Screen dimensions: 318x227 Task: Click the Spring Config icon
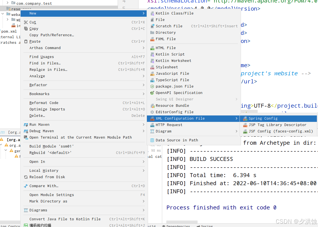(x=245, y=119)
